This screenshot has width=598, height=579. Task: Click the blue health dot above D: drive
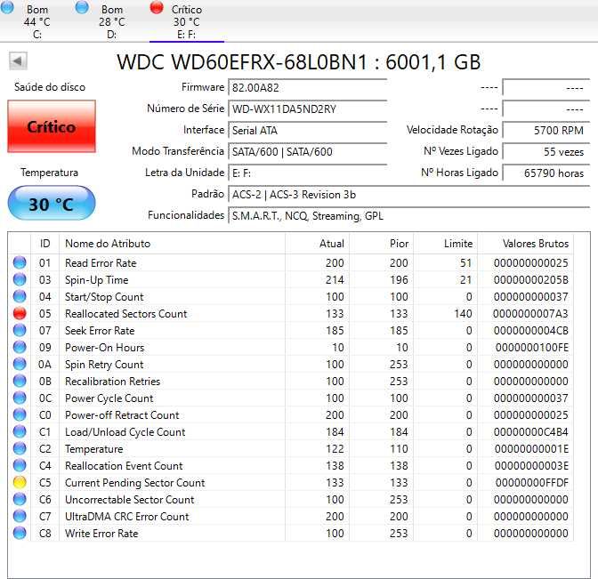(x=82, y=7)
